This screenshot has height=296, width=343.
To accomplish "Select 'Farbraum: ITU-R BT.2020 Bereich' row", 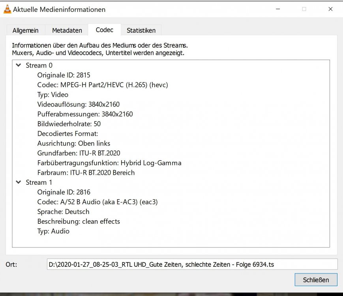I will click(x=86, y=172).
